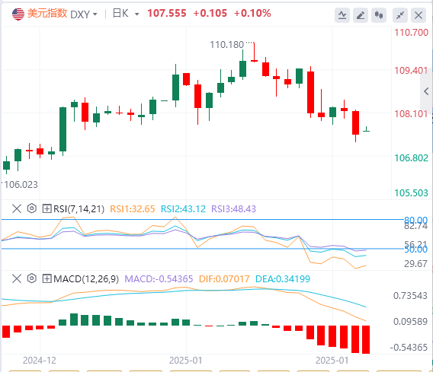Click the MACD(12,26,9) label
This screenshot has height=372, width=433.
coord(86,279)
